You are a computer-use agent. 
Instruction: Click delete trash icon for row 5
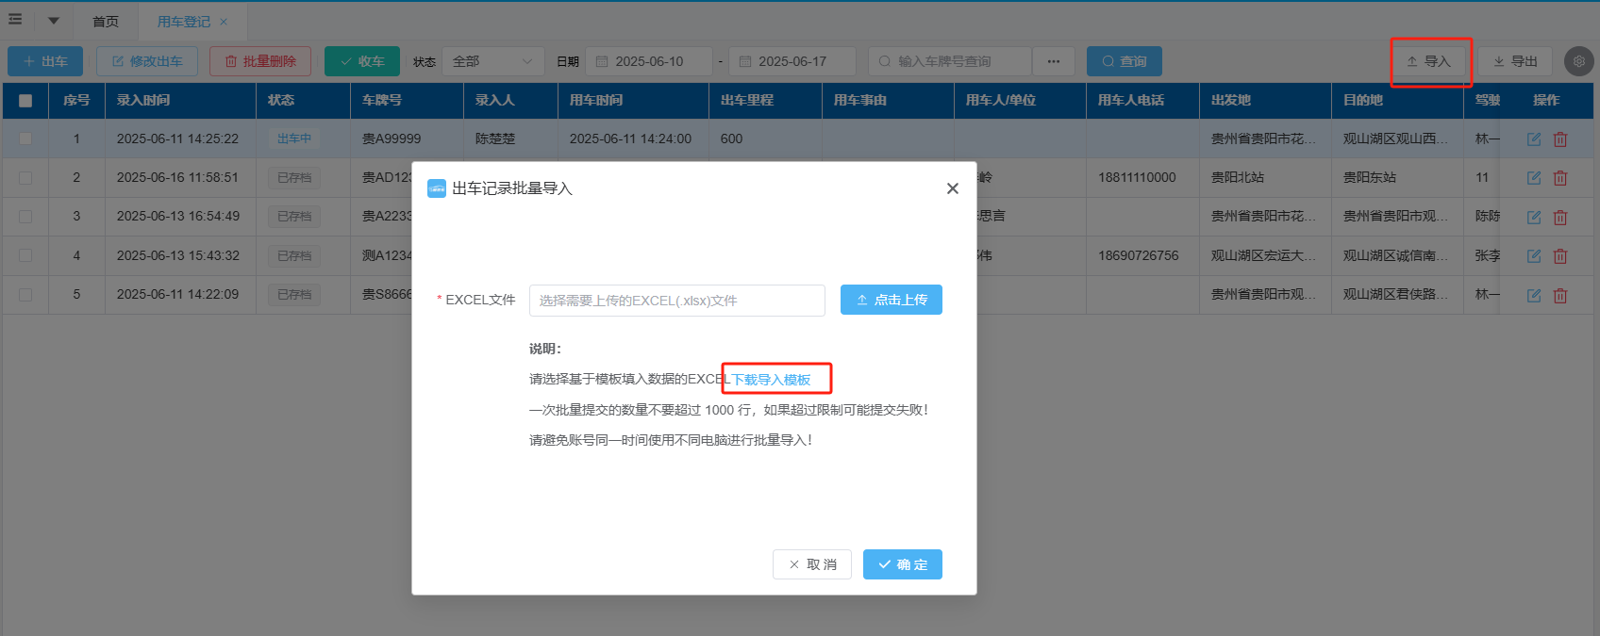[1560, 296]
